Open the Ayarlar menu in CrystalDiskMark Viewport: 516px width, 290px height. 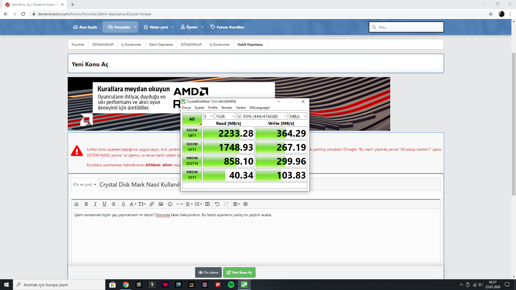(x=199, y=108)
